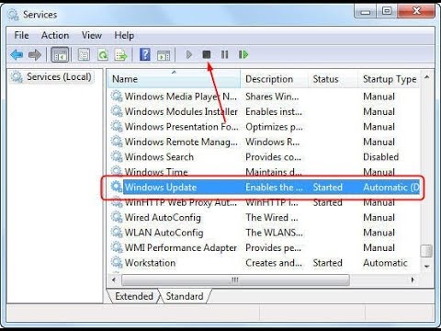This screenshot has height=331, width=441.
Task: Click the Back arrow toolbar icon
Action: pyautogui.click(x=17, y=55)
